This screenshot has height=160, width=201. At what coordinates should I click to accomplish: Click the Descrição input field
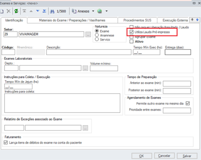pos(89,52)
